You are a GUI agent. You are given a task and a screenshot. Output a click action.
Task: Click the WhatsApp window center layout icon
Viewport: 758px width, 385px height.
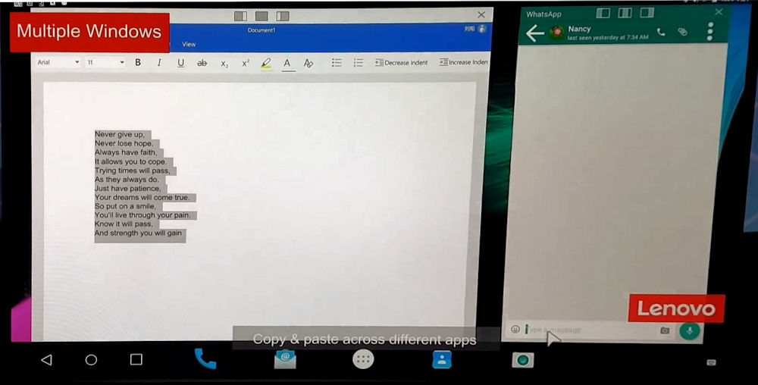(x=625, y=13)
